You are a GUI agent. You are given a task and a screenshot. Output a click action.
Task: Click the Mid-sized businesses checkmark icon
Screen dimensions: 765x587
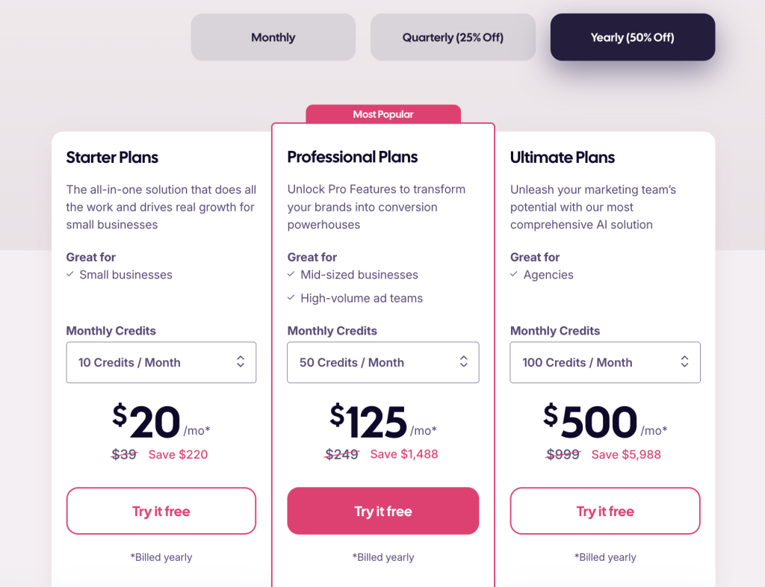[292, 275]
